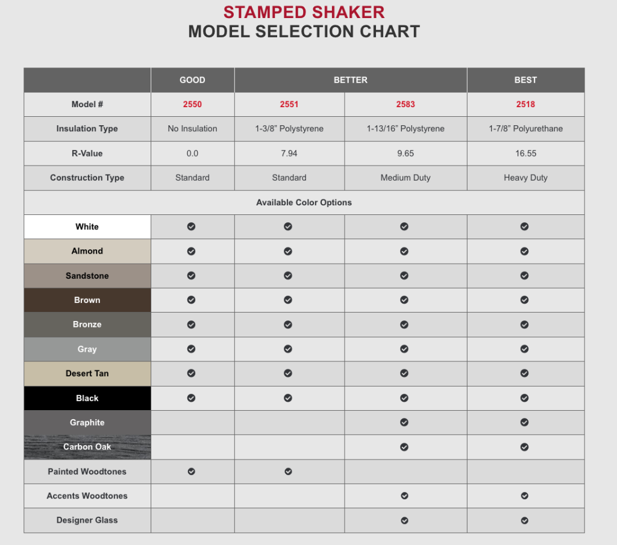The height and width of the screenshot is (545, 617).
Task: Click Painted Woodtones checkmark under model 2551
Action: coord(288,472)
